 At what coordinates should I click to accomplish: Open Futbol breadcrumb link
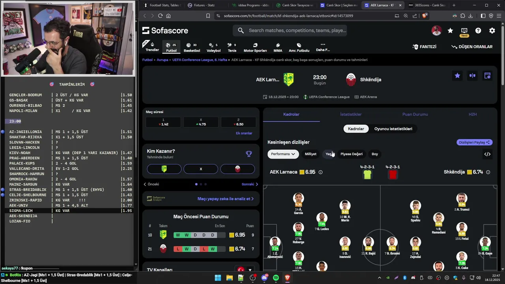(x=148, y=60)
